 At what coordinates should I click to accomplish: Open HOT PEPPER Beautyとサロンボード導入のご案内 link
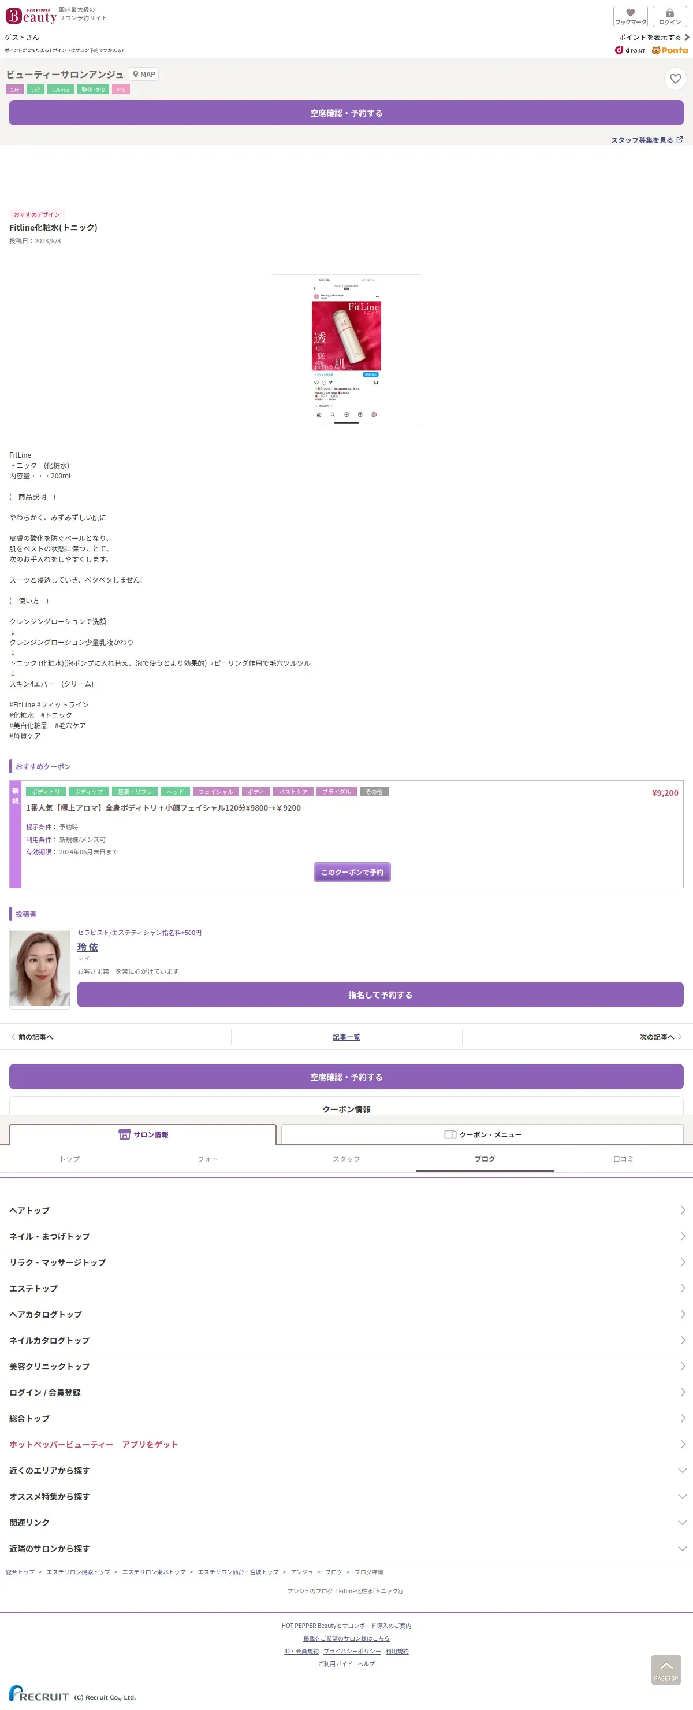pyautogui.click(x=346, y=1626)
